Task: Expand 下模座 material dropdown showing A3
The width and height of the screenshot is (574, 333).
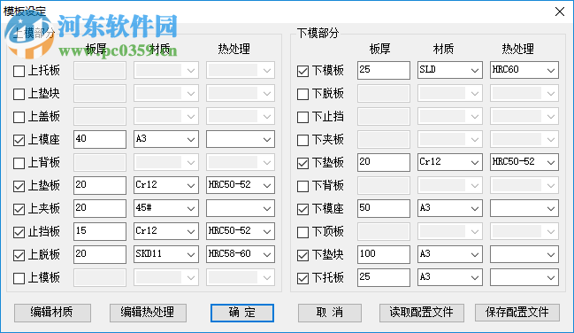Action: point(450,208)
